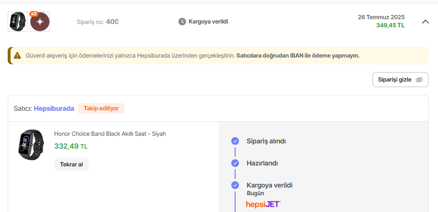Viewport: 438px width, 212px height.
Task: Click the x2 quantity badge
Action: pyautogui.click(x=34, y=13)
